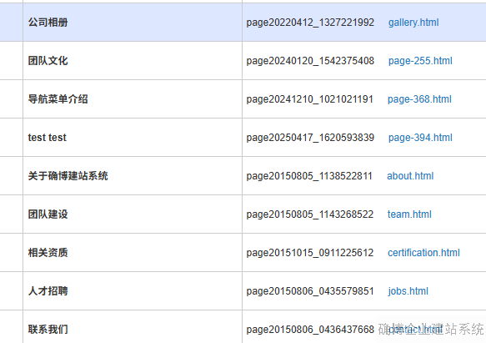Viewport: 486px width, 343px height.
Task: Select the 公司相册 row title
Action: (48, 23)
